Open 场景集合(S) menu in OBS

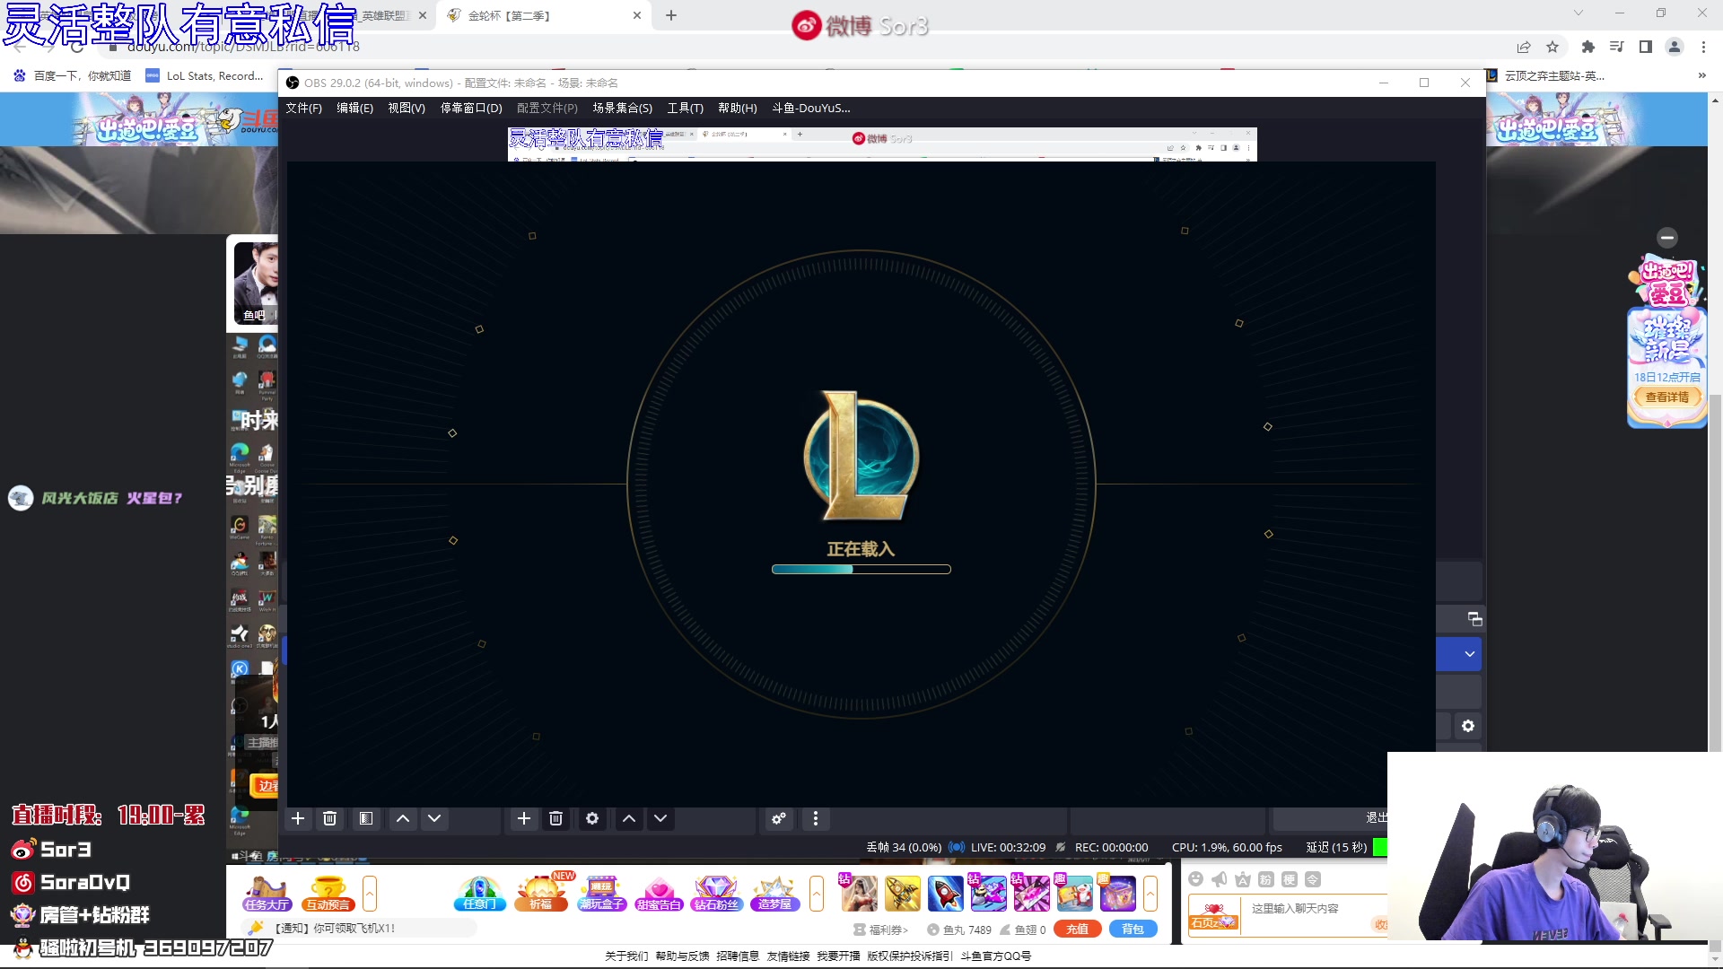(x=622, y=108)
